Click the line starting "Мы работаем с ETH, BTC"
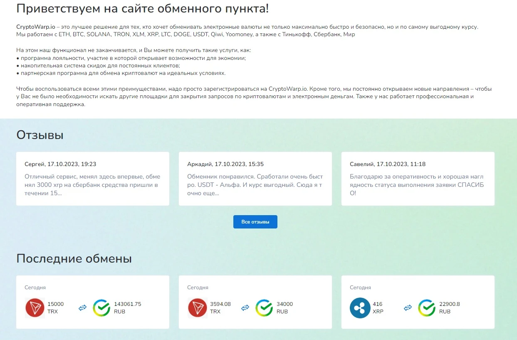The image size is (517, 340). click(x=186, y=35)
